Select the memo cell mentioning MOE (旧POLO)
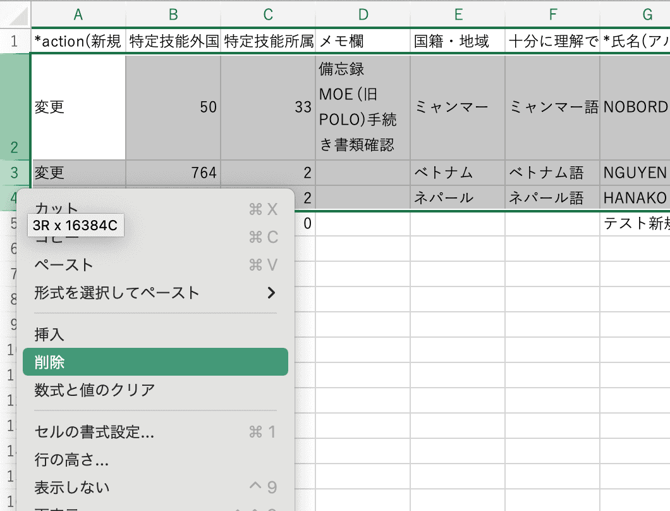The image size is (670, 511). click(x=362, y=108)
